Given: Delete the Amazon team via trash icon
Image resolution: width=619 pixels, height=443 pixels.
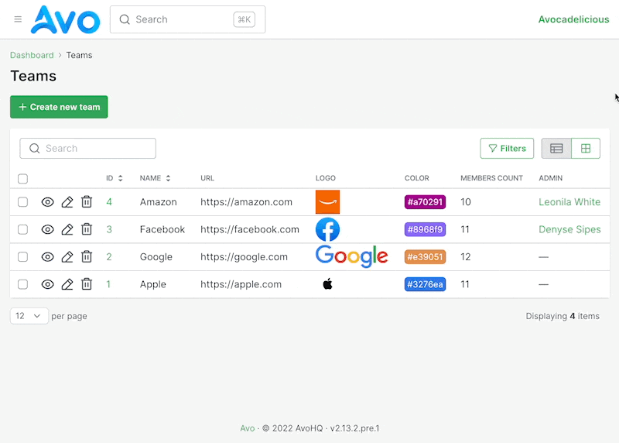Looking at the screenshot, I should [87, 202].
